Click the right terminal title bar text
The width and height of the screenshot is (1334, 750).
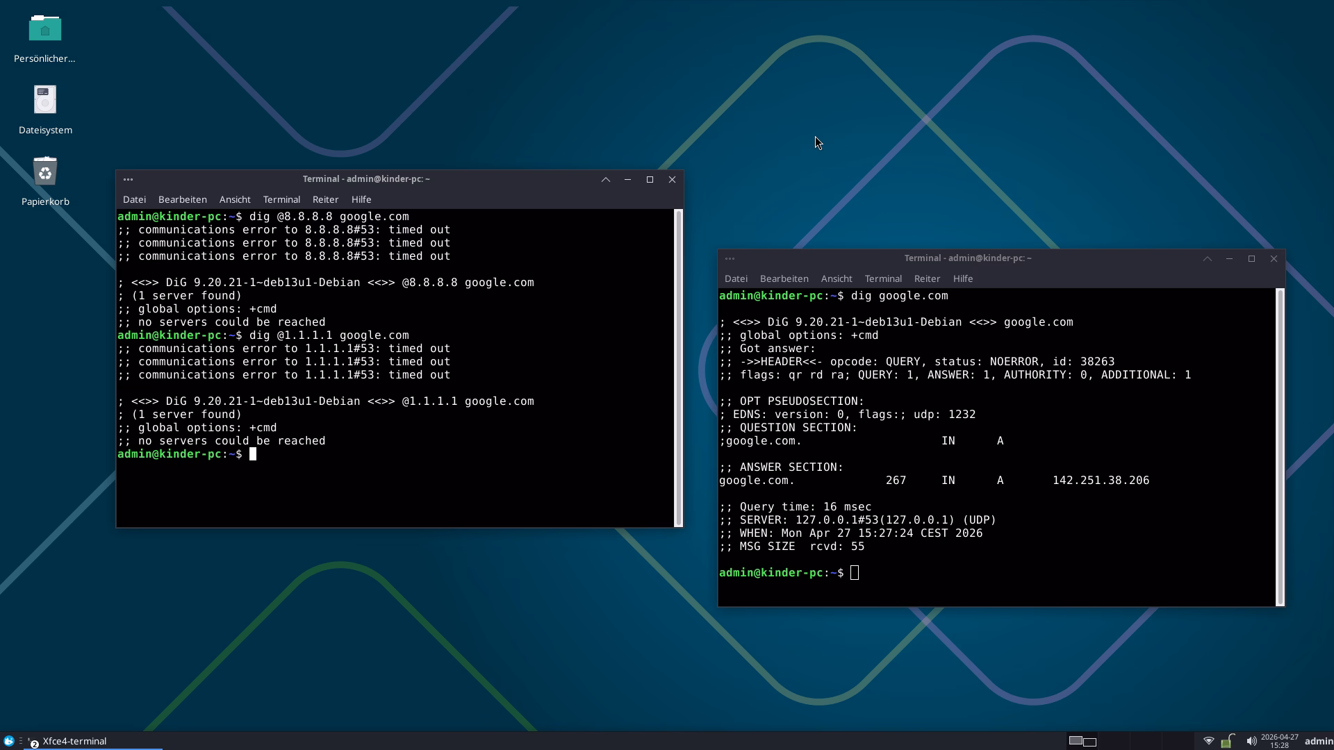point(968,258)
